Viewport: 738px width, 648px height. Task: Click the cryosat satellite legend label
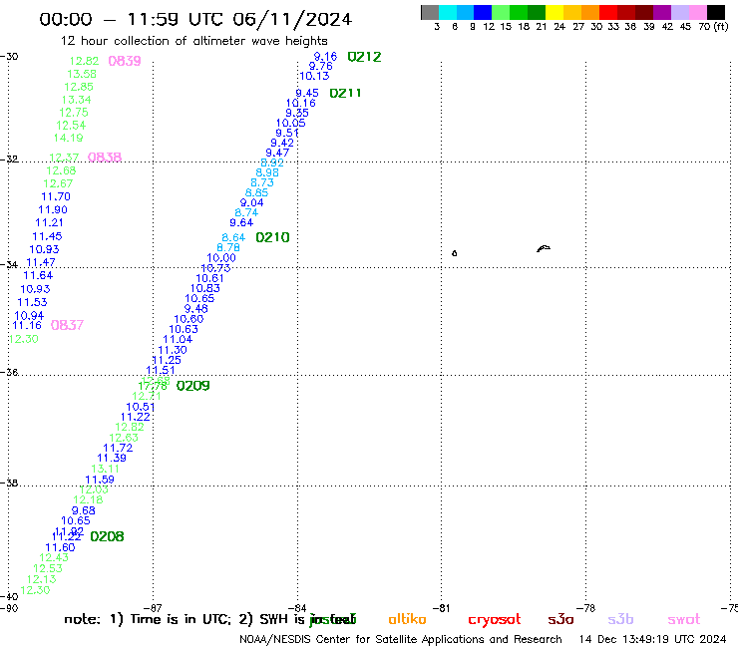(495, 620)
